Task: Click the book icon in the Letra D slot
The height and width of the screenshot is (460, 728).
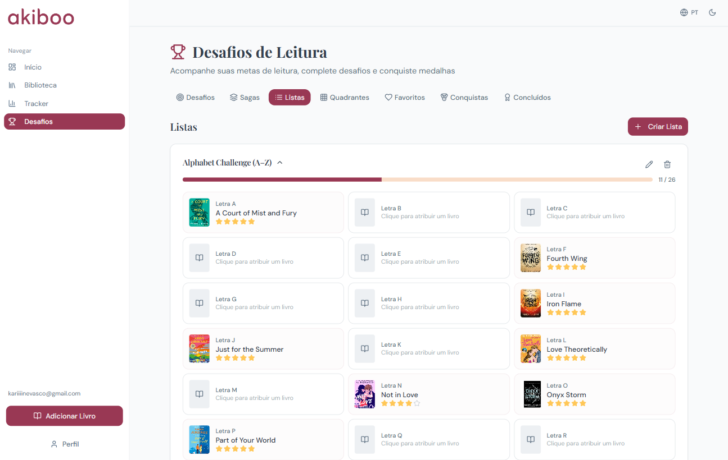Action: (x=199, y=257)
